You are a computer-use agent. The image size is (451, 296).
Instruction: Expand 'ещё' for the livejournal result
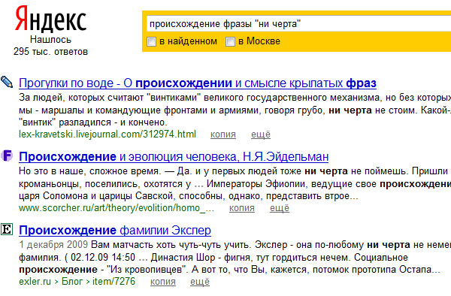coord(261,134)
